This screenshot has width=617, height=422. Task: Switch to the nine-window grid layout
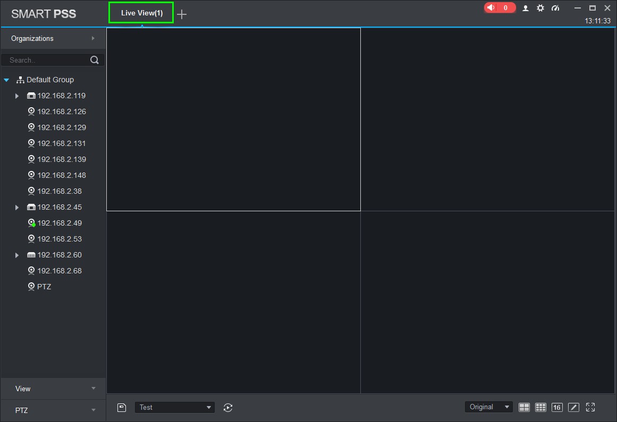pos(540,408)
